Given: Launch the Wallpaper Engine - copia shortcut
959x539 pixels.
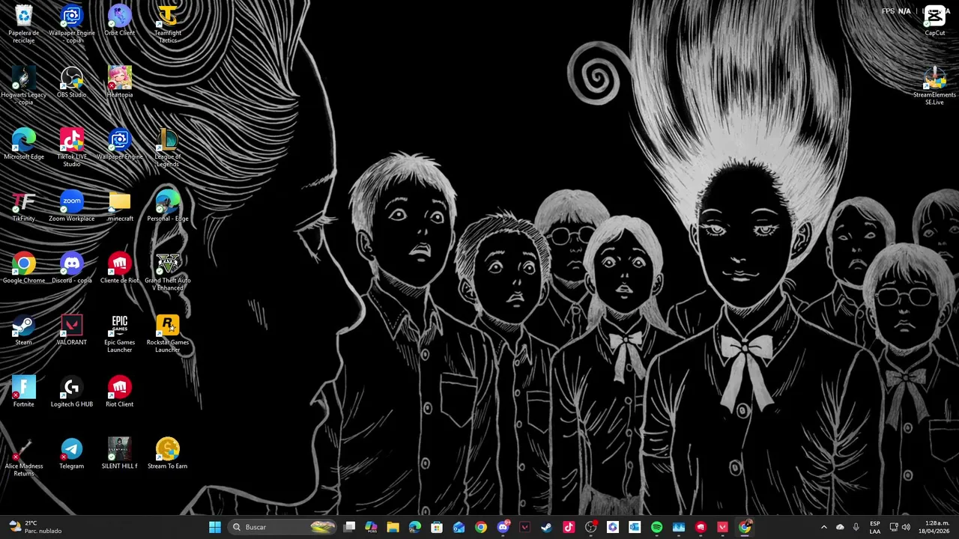Looking at the screenshot, I should click(72, 24).
